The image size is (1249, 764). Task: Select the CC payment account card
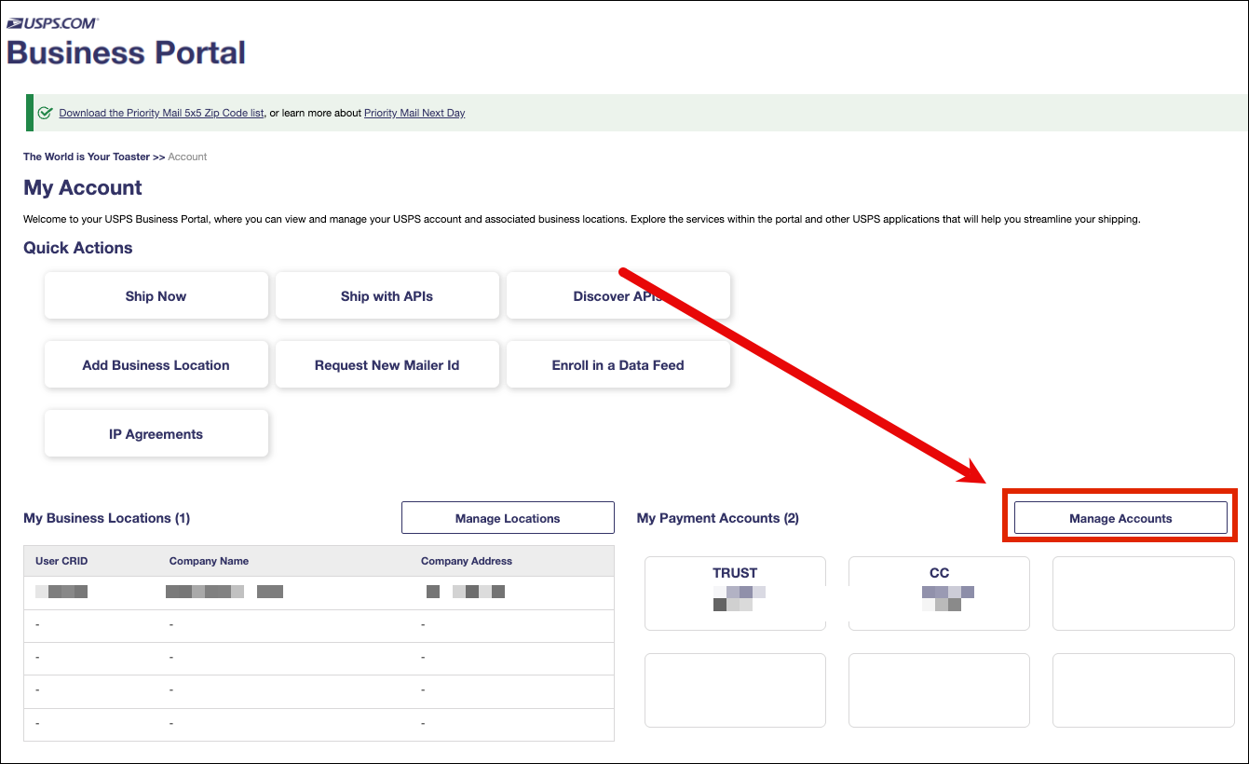click(939, 593)
